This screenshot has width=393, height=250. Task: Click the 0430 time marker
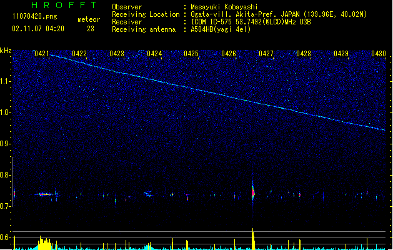pos(379,54)
